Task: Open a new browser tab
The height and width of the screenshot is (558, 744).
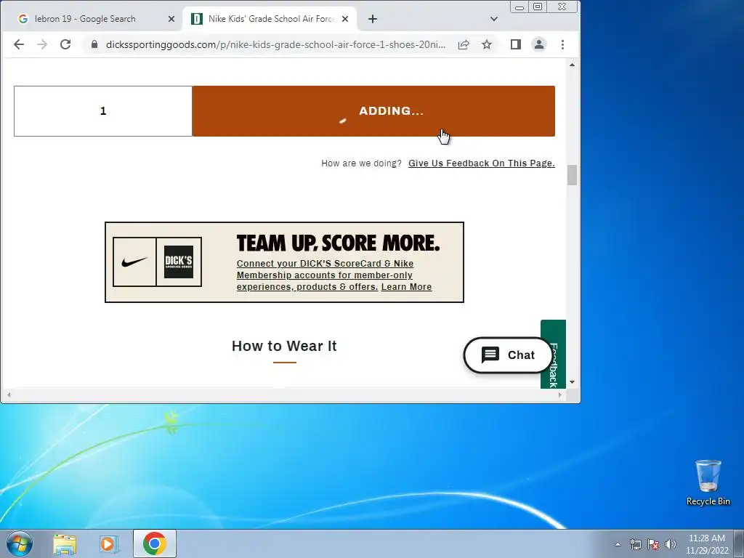Action: (x=373, y=19)
